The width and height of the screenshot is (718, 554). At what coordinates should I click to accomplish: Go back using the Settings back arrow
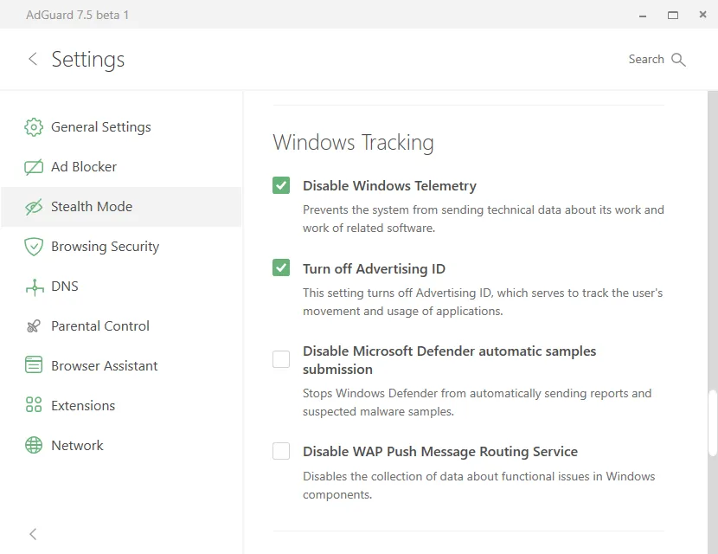tap(33, 59)
